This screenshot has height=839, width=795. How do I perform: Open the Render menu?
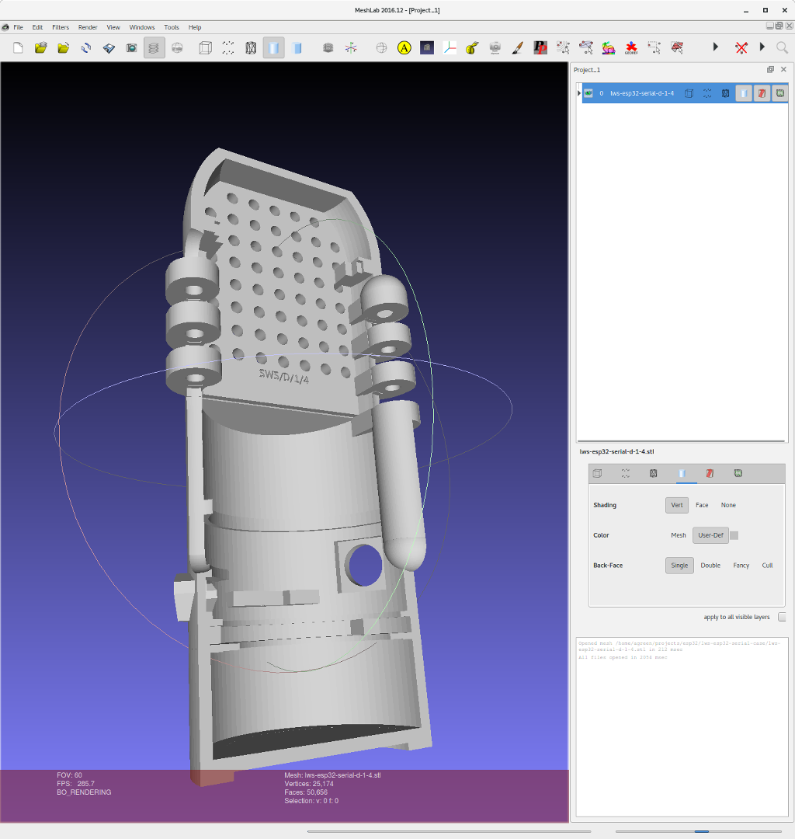[x=88, y=27]
